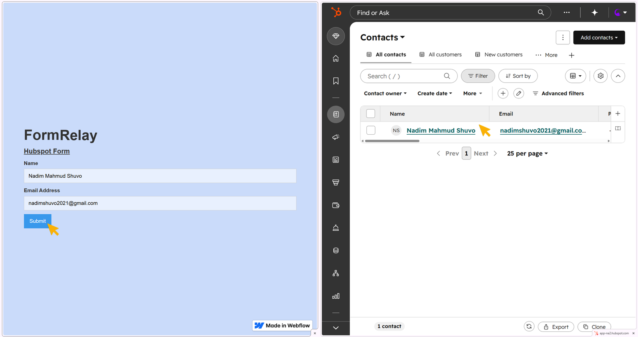Viewport: 638px width, 337px height.
Task: Switch to the All contacts tab
Action: coord(386,55)
